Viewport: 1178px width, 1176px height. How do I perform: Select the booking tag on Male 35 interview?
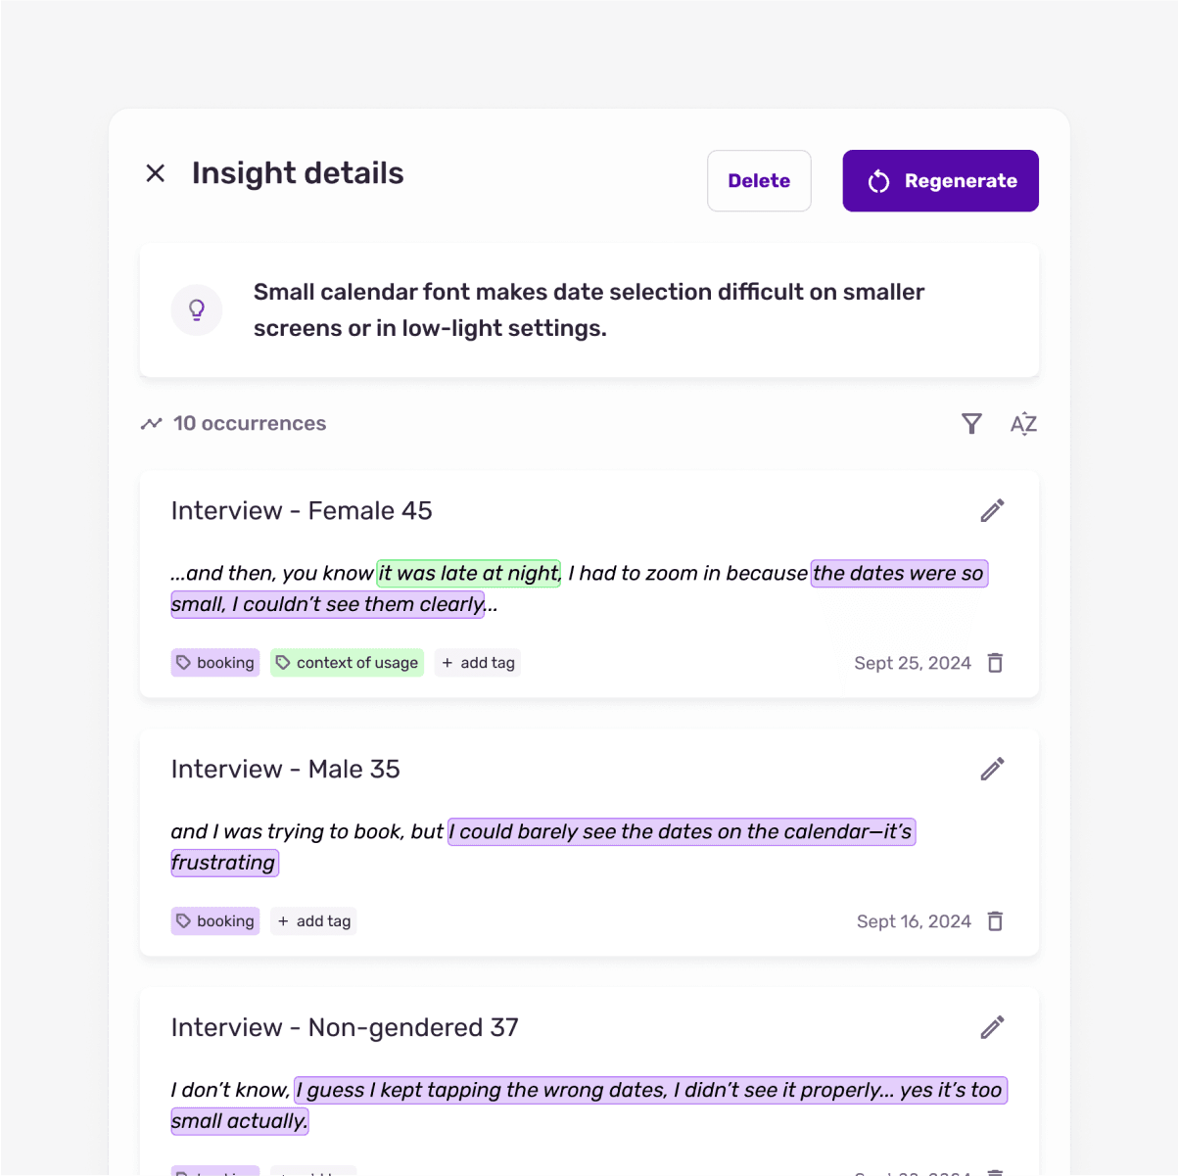click(x=214, y=920)
